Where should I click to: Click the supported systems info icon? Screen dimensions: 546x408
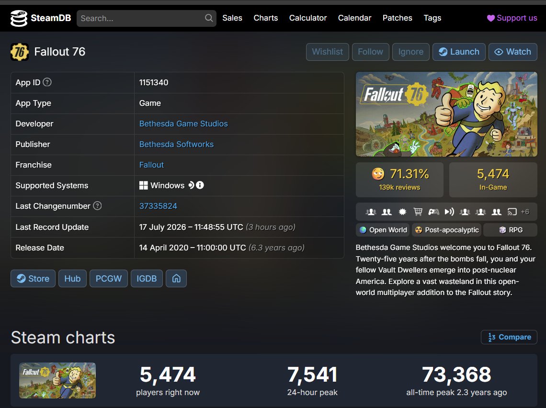[x=200, y=185]
